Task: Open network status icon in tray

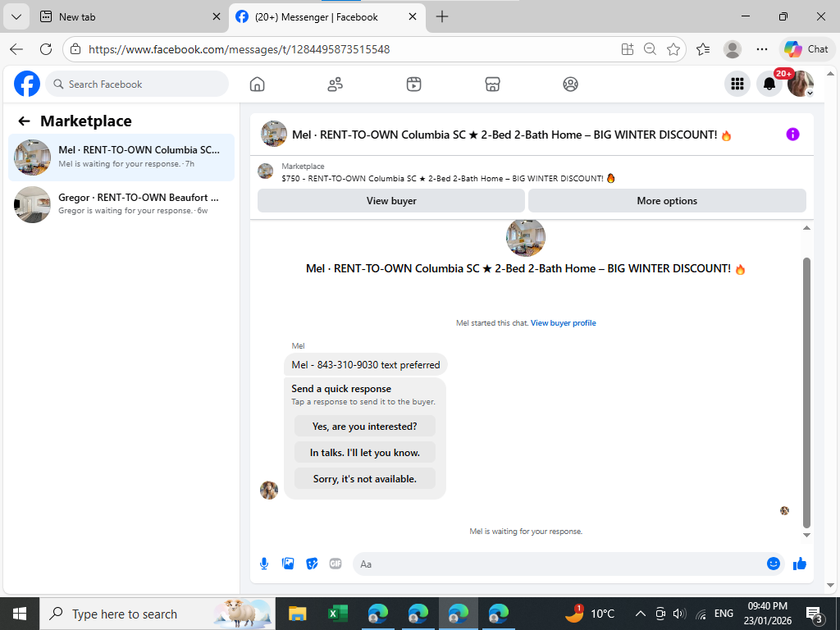Action: coord(701,614)
